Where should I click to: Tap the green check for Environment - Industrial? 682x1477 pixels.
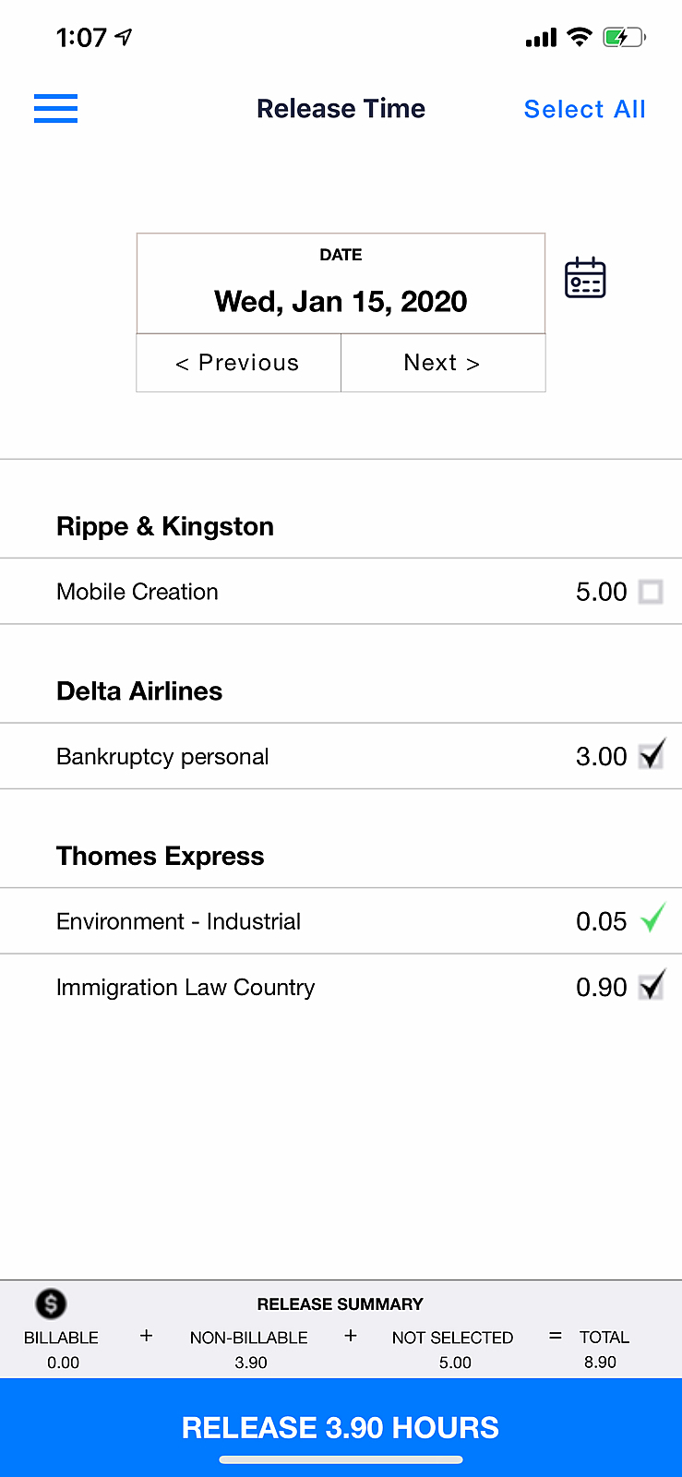click(652, 919)
